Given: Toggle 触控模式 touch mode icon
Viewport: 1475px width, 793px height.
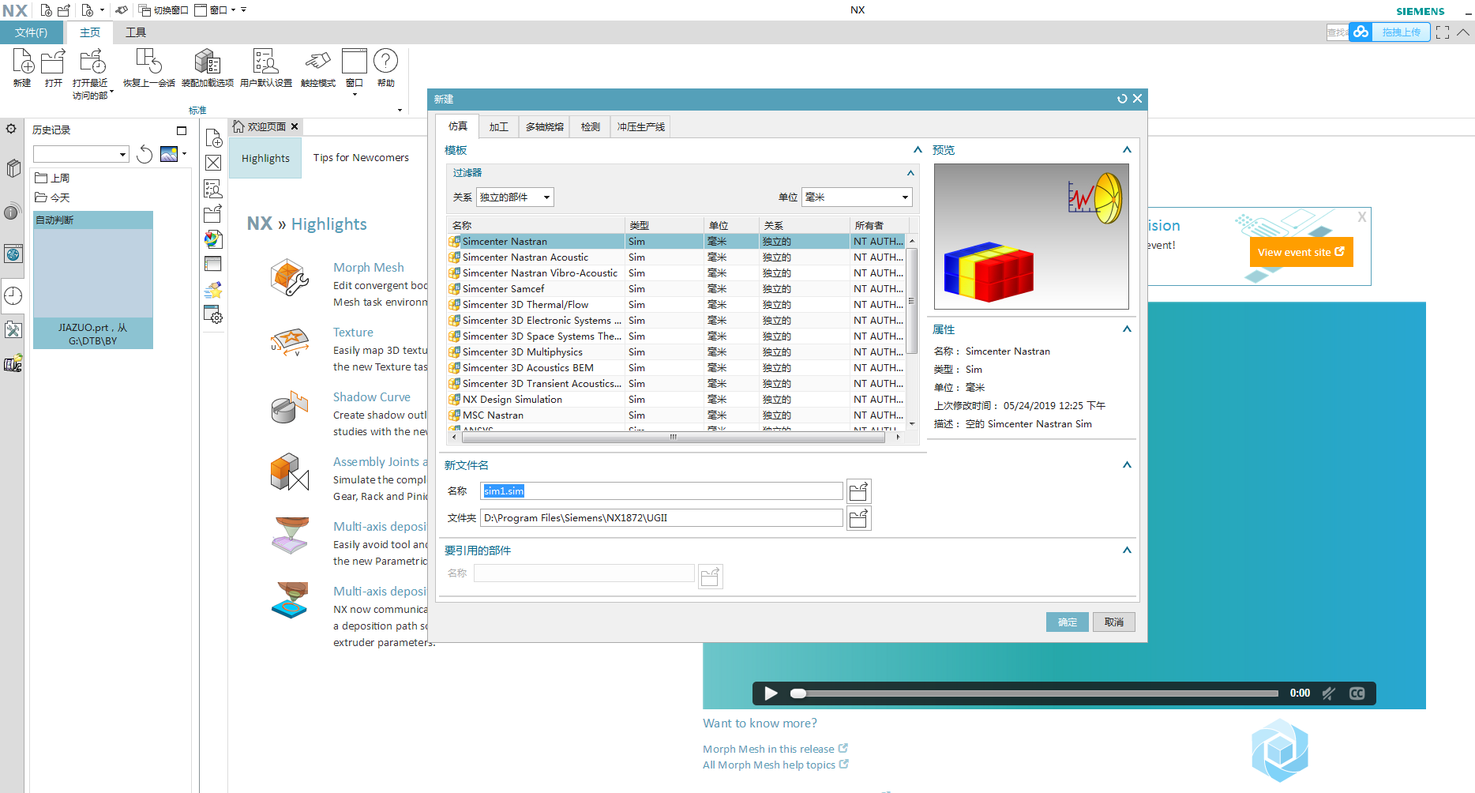Looking at the screenshot, I should [x=317, y=62].
